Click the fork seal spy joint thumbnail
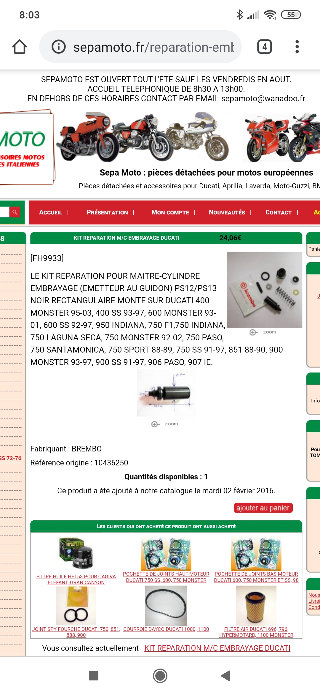Image resolution: width=320 pixels, height=695 pixels. tap(76, 606)
